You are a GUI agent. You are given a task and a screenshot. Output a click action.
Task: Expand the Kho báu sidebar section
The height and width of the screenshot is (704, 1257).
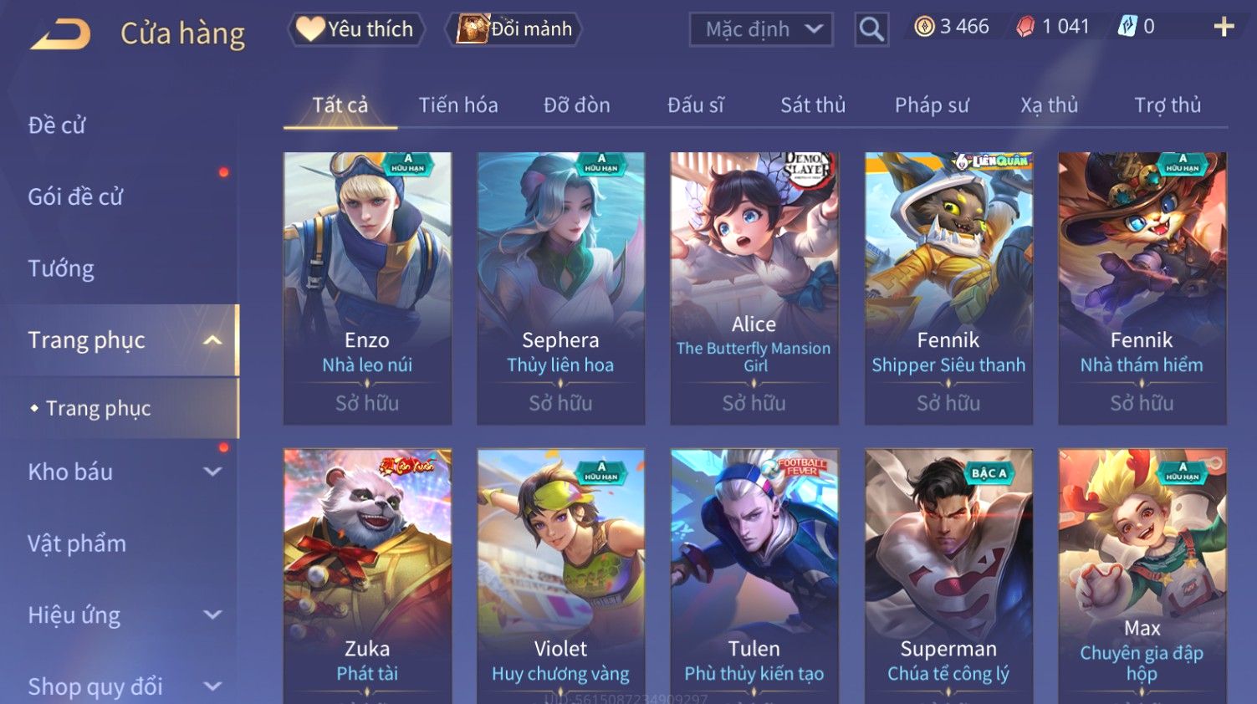point(212,472)
